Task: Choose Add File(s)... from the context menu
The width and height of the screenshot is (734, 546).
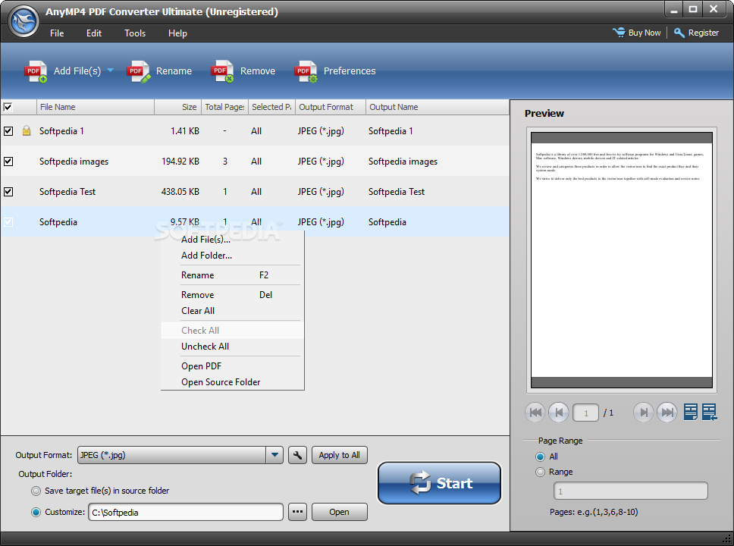Action: (233, 240)
